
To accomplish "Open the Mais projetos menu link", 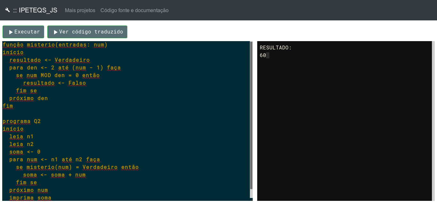I will [80, 11].
